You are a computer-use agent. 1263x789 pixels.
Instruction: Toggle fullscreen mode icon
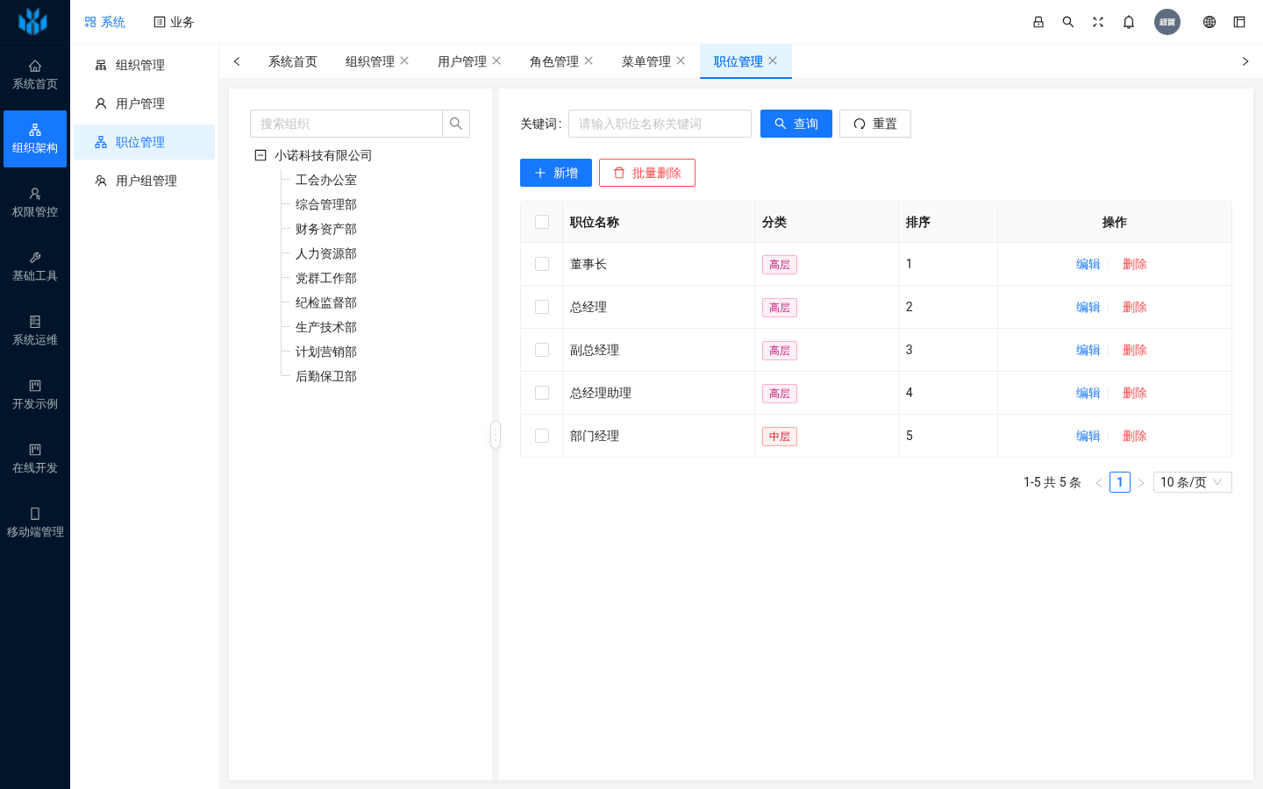[1098, 22]
